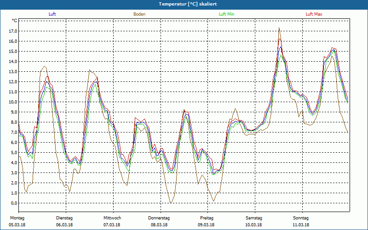Click the 16,0 y-axis value

tap(13, 41)
